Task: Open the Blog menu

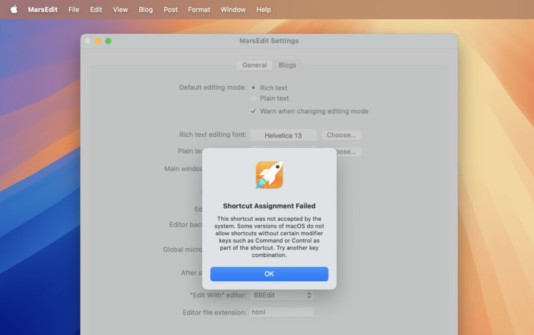Action: pyautogui.click(x=145, y=9)
